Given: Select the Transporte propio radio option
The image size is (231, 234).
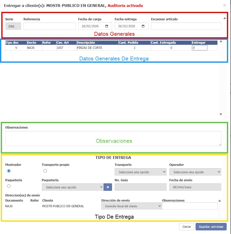Looking at the screenshot, I should pyautogui.click(x=45, y=171).
